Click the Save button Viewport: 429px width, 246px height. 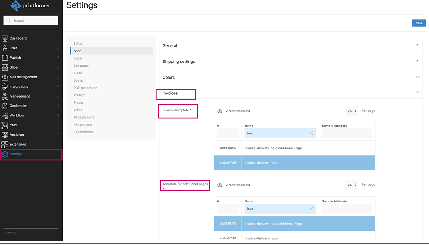[419, 23]
